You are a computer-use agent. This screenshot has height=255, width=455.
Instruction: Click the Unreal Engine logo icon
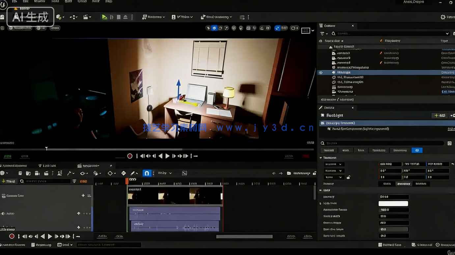coord(3,4)
